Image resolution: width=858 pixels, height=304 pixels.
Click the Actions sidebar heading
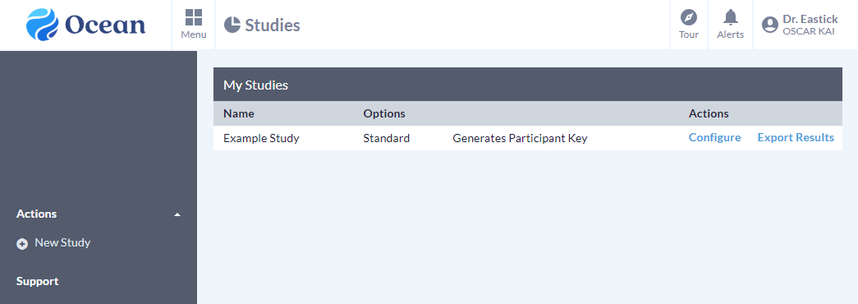click(37, 214)
